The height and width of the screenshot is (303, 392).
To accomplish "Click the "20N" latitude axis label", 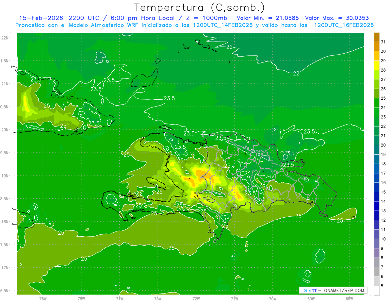I will coord(6,130).
